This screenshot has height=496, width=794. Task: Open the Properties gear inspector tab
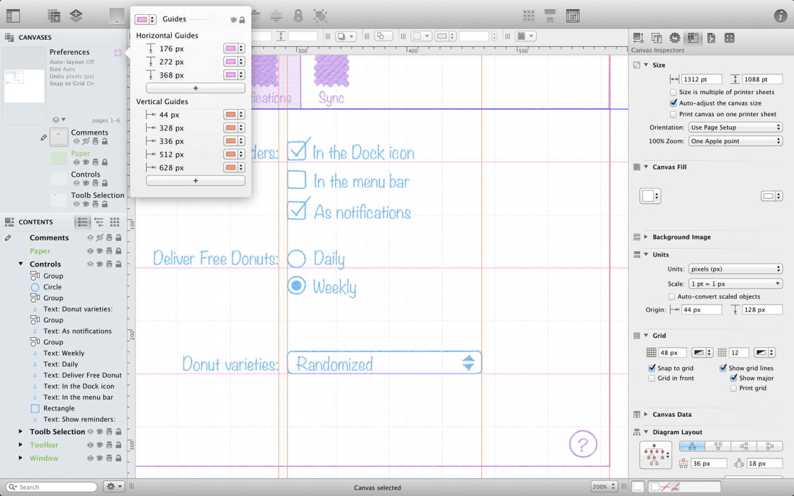[674, 38]
